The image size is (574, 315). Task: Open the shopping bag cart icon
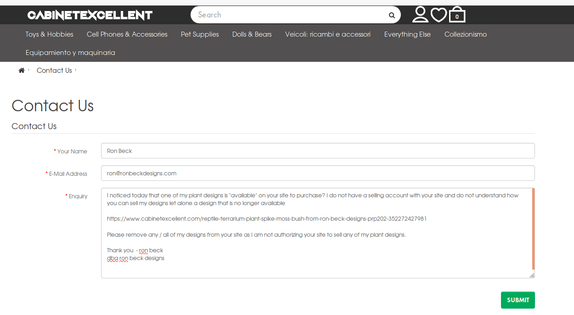[x=457, y=14]
